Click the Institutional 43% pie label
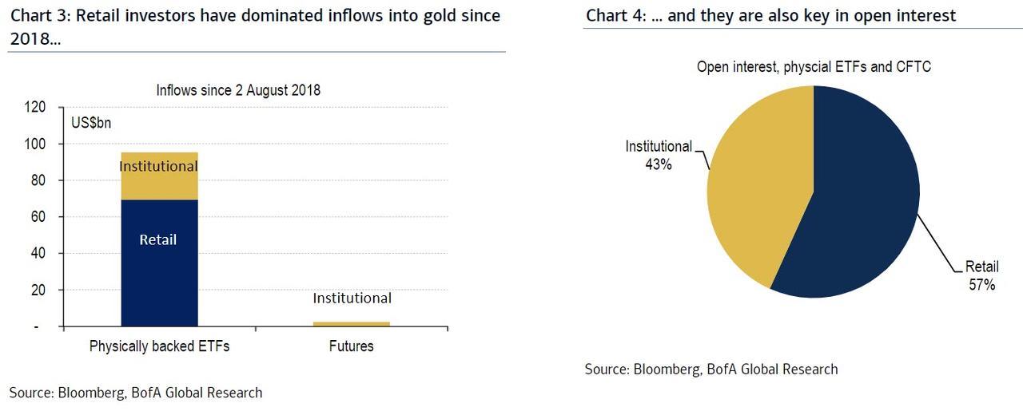 (659, 154)
